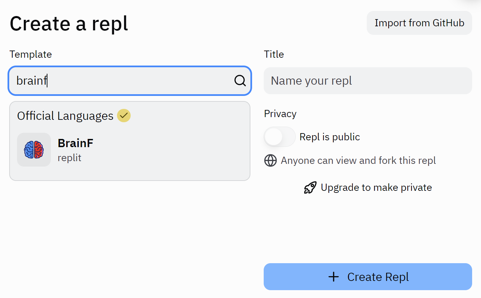The width and height of the screenshot is (481, 298).
Task: Click the Title field label
Action: pos(274,54)
